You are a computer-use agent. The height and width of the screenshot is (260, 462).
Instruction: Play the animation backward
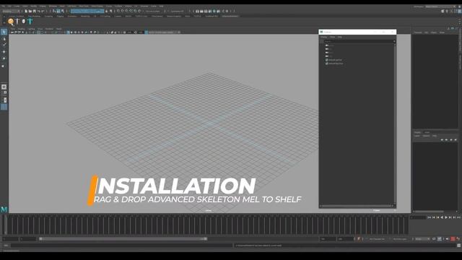point(442,217)
